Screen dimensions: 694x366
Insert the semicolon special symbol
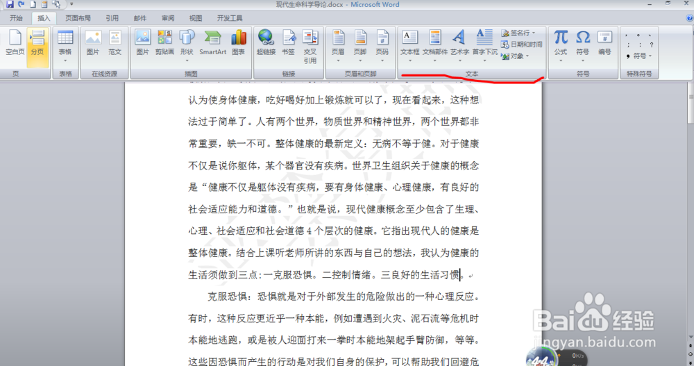(628, 44)
